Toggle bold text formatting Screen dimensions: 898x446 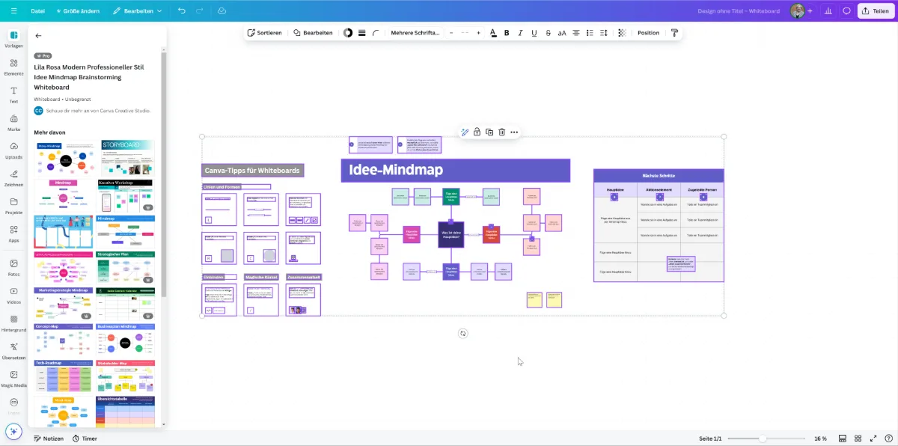[x=507, y=33]
